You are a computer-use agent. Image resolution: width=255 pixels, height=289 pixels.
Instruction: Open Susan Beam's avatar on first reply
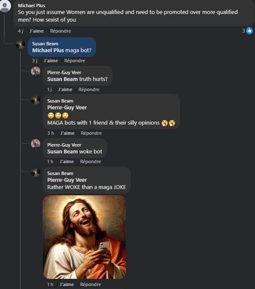click(20, 44)
